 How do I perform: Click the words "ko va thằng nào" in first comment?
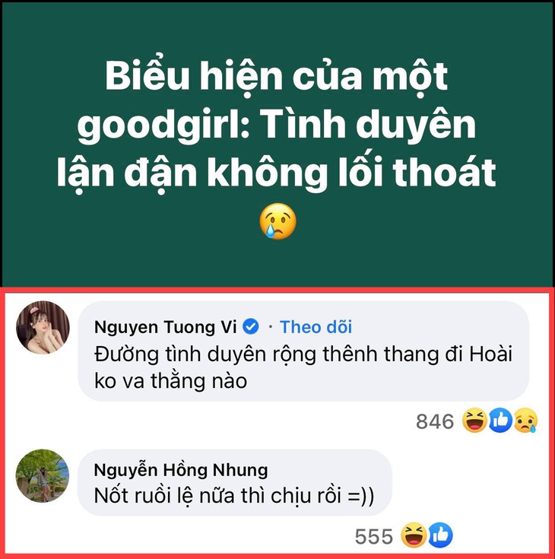click(x=171, y=381)
